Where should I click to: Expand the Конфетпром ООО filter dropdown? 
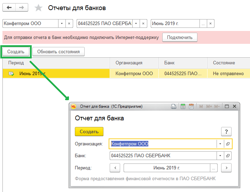click(x=62, y=24)
